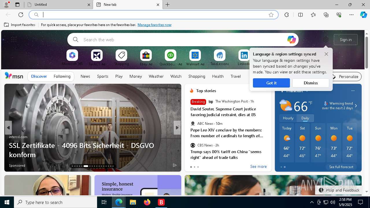Screen dimensions: 370x208
Task: Open See full forecast link
Action: 341,167
